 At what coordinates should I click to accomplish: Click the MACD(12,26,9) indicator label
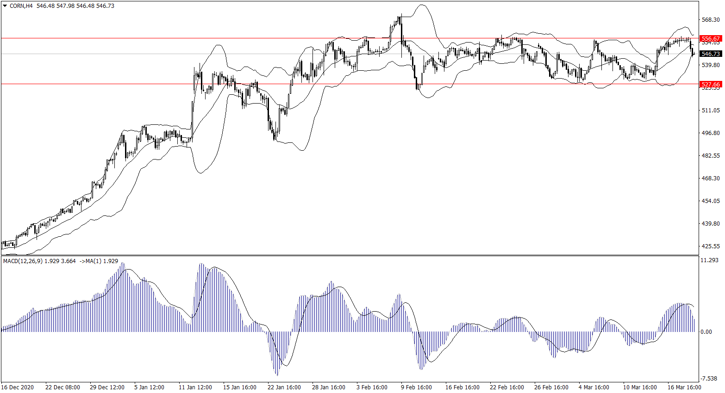pyautogui.click(x=23, y=261)
